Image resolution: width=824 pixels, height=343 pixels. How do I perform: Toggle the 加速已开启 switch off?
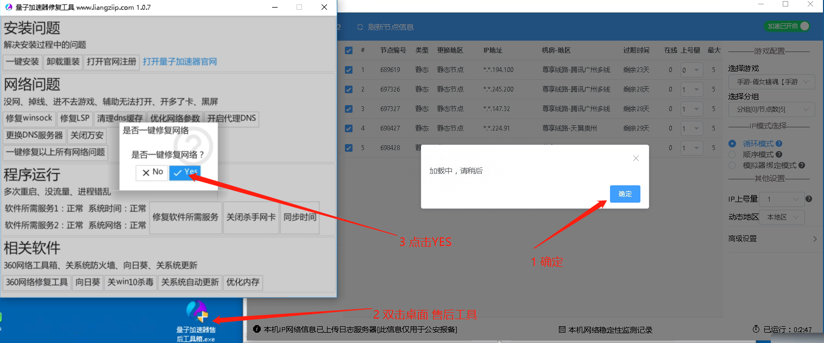[x=787, y=26]
